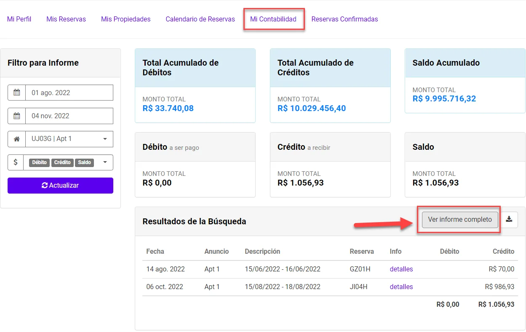Click Ver informe completo button

460,219
